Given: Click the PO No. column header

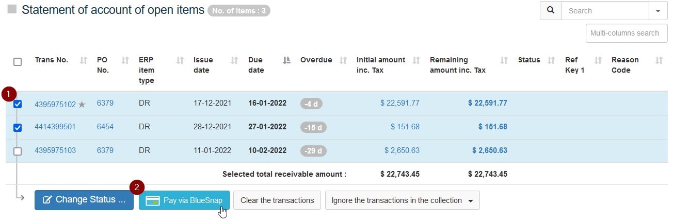Looking at the screenshot, I should [103, 65].
